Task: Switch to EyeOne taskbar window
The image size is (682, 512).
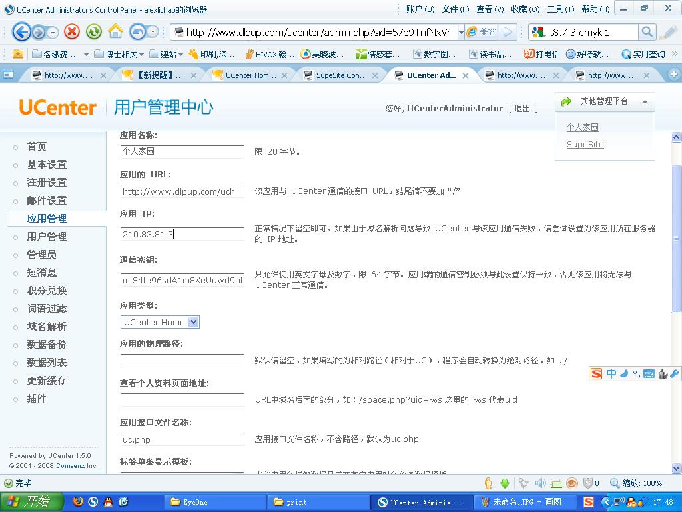Action: (x=215, y=503)
